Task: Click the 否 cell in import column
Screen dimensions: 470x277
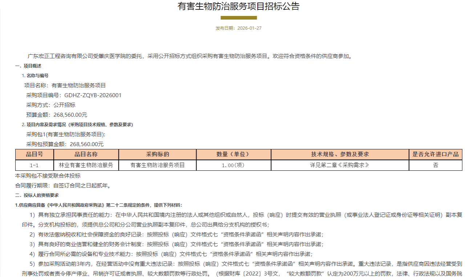Action: [x=435, y=165]
